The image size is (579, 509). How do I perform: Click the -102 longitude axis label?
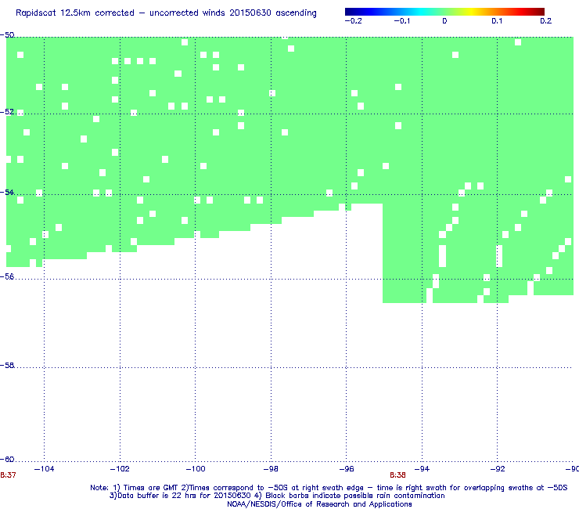pyautogui.click(x=120, y=469)
